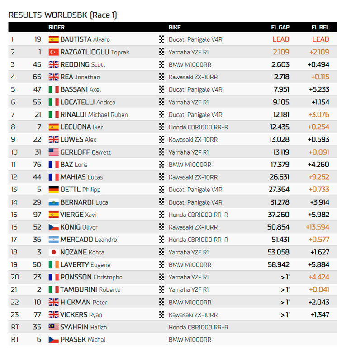Select PRASEK Michal's BMW M1000RR bike entry
This screenshot has width=337, height=357.
[190, 339]
